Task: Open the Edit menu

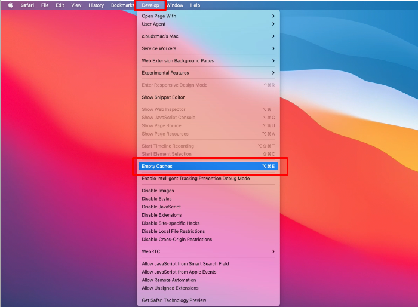Action: pyautogui.click(x=60, y=5)
